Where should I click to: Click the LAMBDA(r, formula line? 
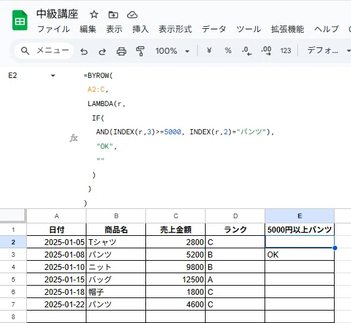[106, 104]
